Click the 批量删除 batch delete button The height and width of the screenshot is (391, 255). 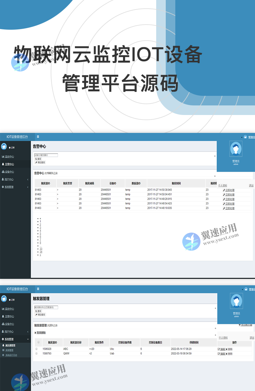(40, 333)
